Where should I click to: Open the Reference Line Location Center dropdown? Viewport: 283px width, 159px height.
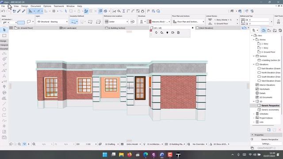116,22
